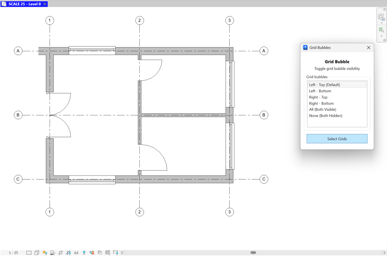The image size is (387, 256).
Task: Open the Temporary Hide/Isolate glasses tool
Action: (x=76, y=252)
